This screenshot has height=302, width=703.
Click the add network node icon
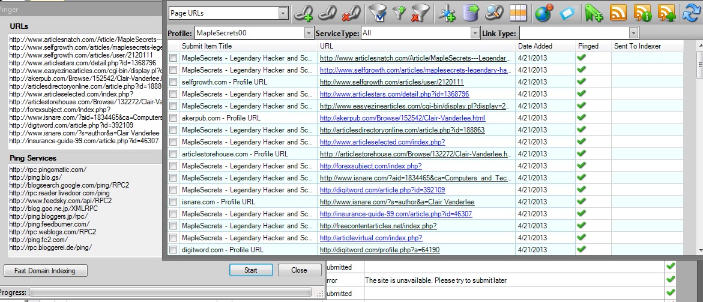pos(447,13)
